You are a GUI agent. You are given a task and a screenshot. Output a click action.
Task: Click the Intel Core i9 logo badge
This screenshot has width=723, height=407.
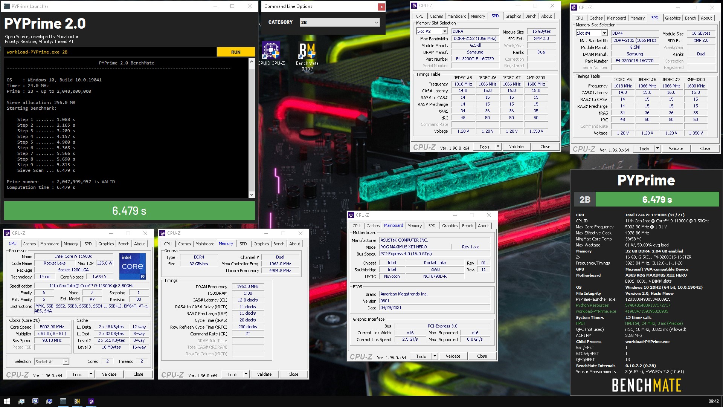(x=132, y=266)
